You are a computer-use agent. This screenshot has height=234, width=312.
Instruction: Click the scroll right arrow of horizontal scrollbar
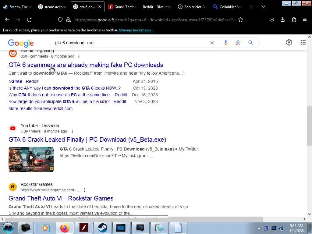click(304, 219)
